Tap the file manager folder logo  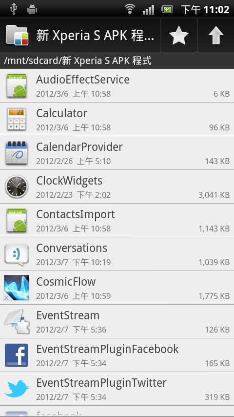coord(17,35)
